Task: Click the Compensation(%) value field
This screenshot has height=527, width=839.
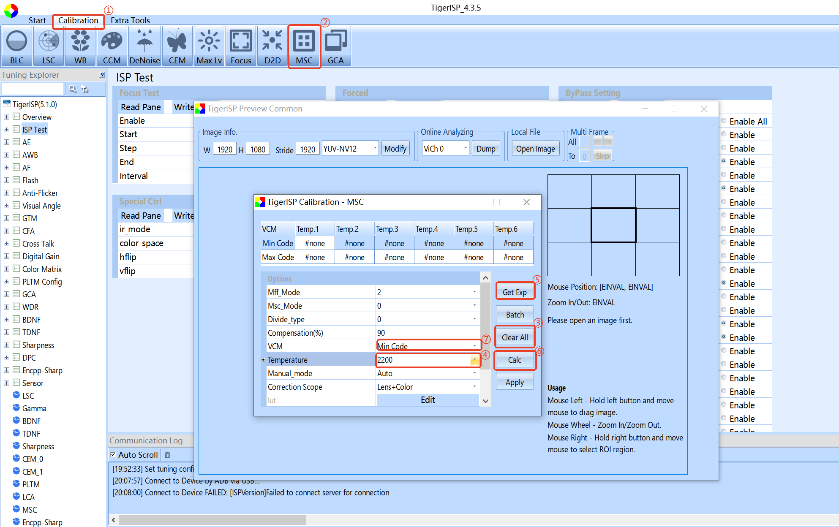Action: 428,333
